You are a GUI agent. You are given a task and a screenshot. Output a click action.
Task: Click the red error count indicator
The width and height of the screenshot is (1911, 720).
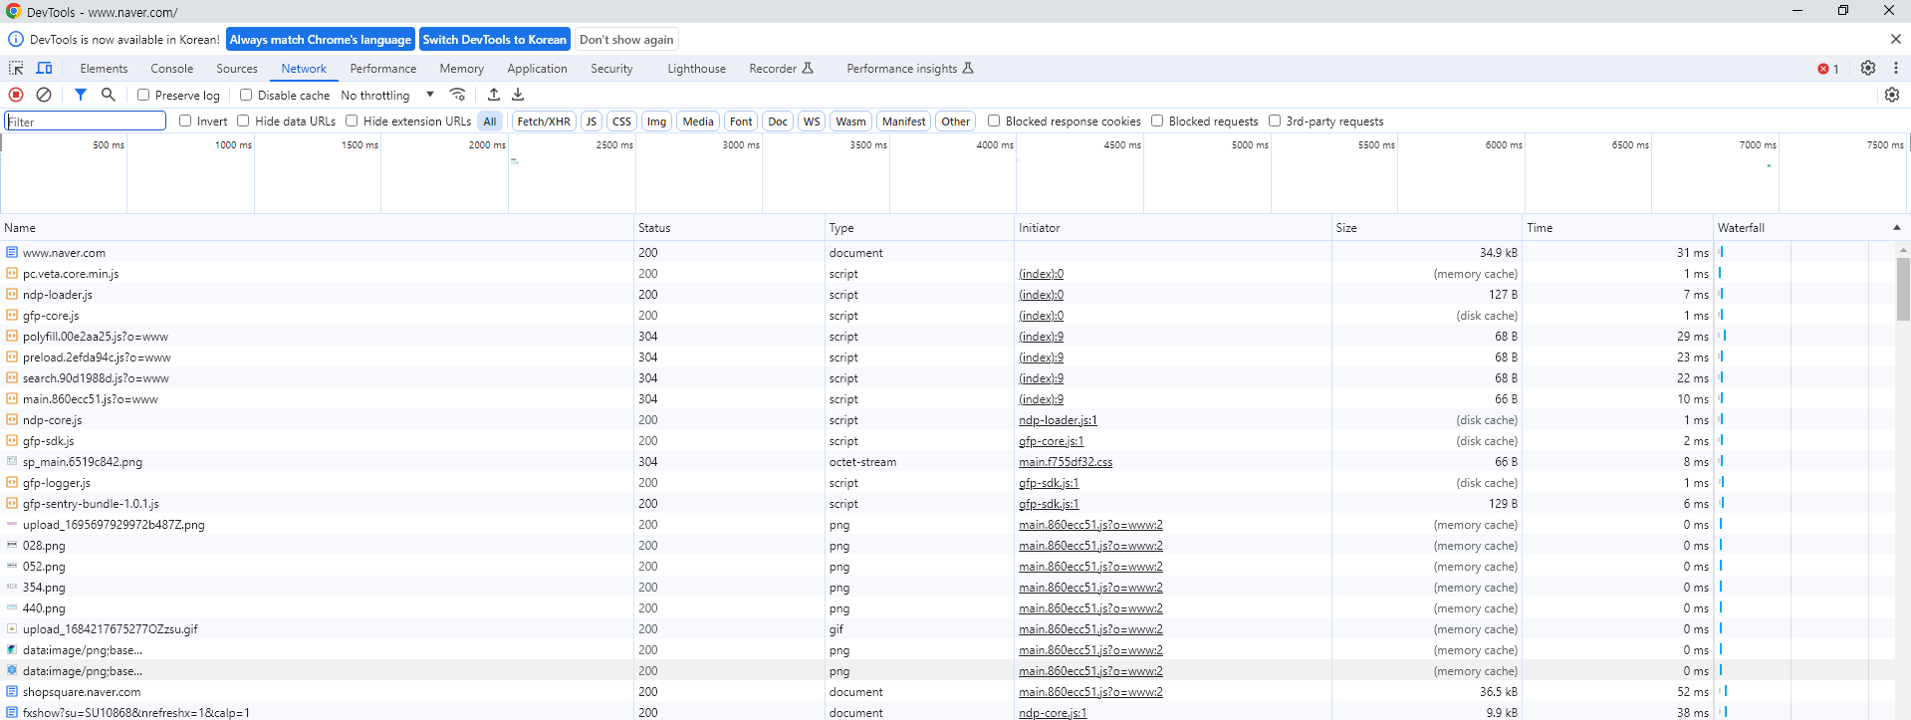pyautogui.click(x=1828, y=69)
